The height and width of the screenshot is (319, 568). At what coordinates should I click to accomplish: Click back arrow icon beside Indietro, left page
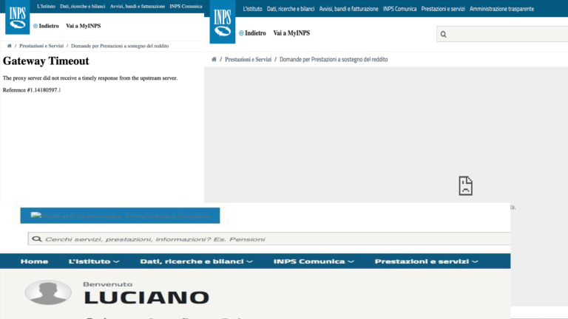click(35, 26)
